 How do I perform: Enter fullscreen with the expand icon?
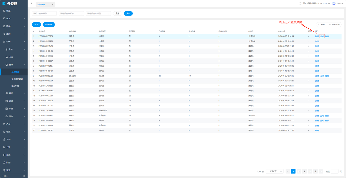click(300, 4)
